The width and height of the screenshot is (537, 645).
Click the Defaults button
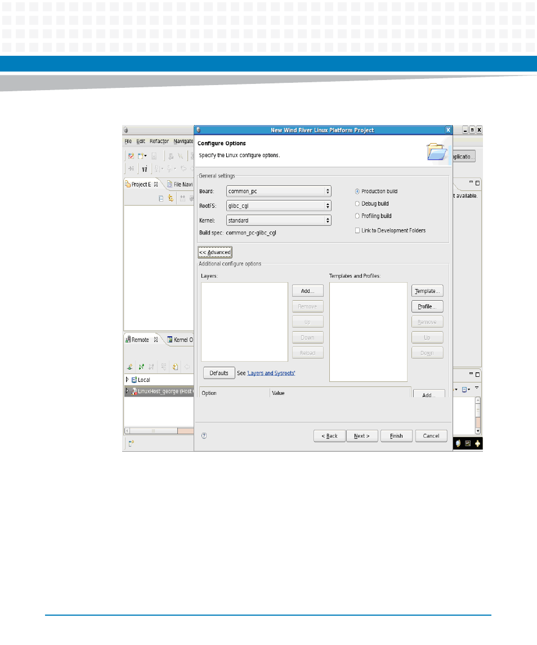(x=219, y=373)
